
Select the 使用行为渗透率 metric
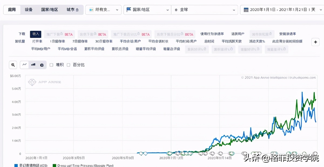point(212,34)
